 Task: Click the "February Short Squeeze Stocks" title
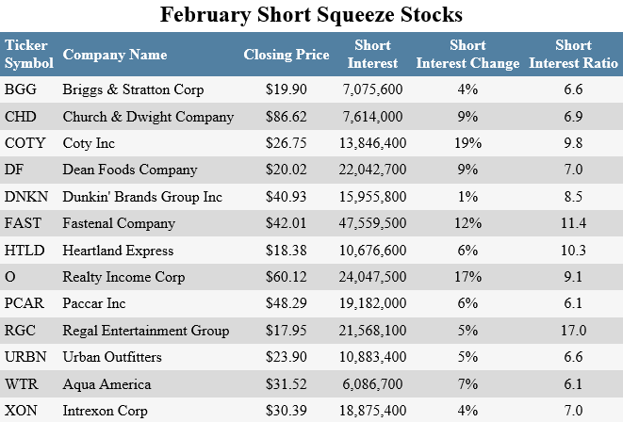(311, 15)
